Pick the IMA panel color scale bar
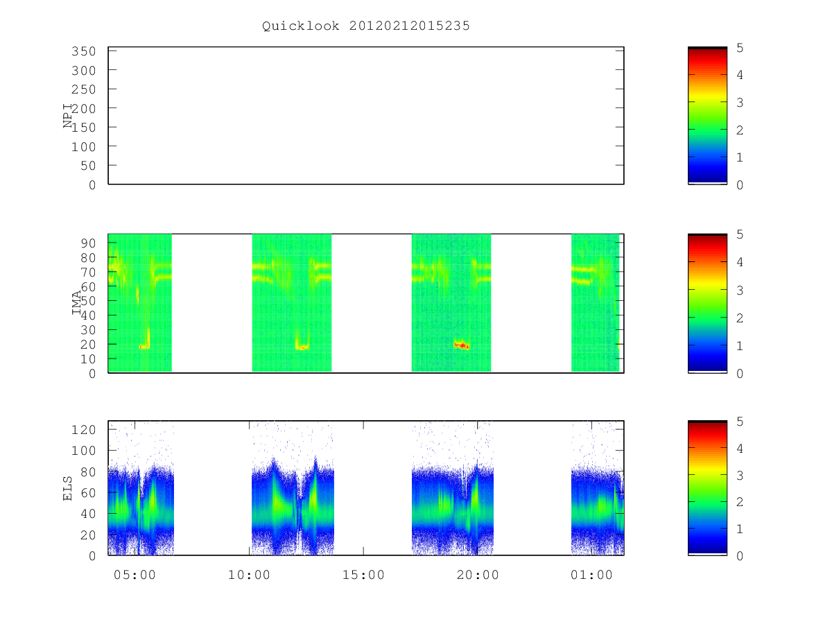The width and height of the screenshot is (832, 624). tap(707, 303)
